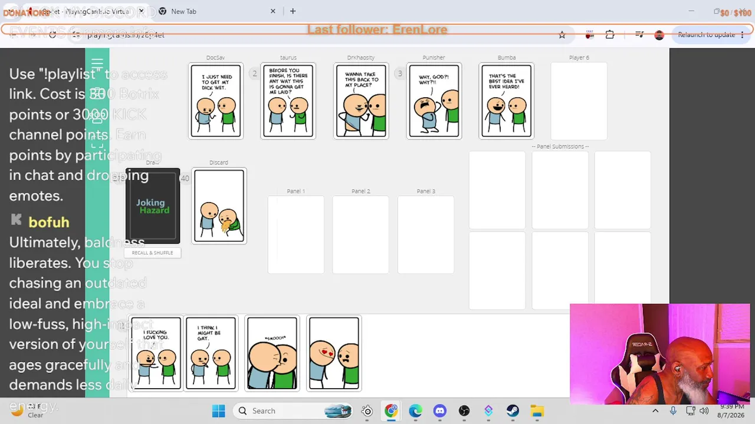Image resolution: width=755 pixels, height=424 pixels.
Task: Click the 'Bumba' player name label
Action: click(507, 58)
